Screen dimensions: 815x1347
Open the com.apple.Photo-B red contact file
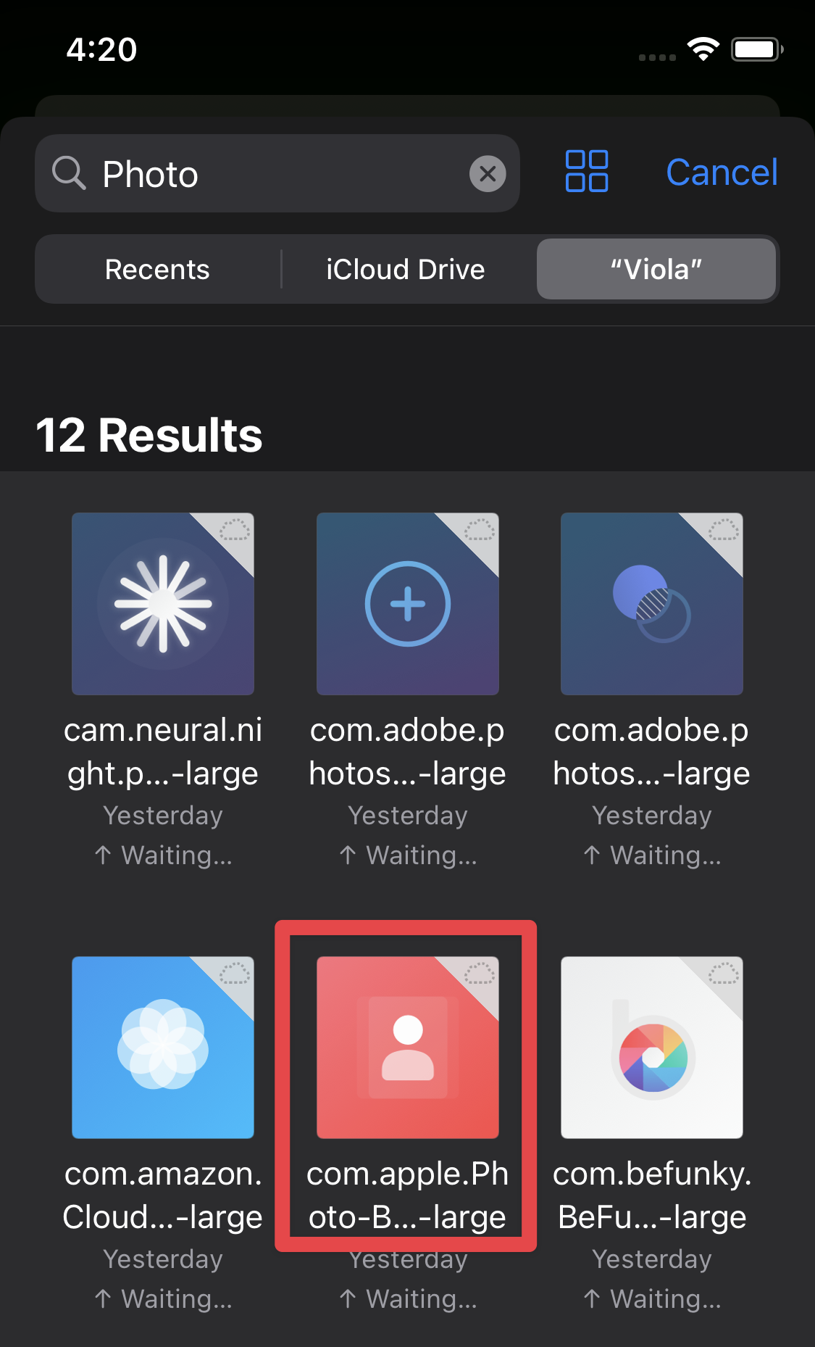coord(407,1048)
